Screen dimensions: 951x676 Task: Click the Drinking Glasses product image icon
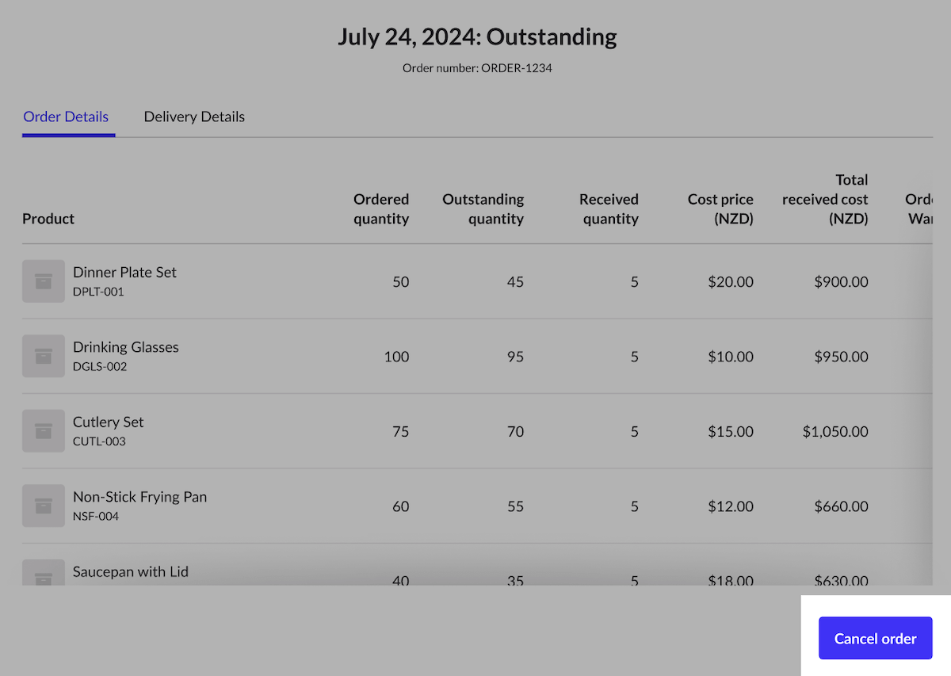pos(44,357)
